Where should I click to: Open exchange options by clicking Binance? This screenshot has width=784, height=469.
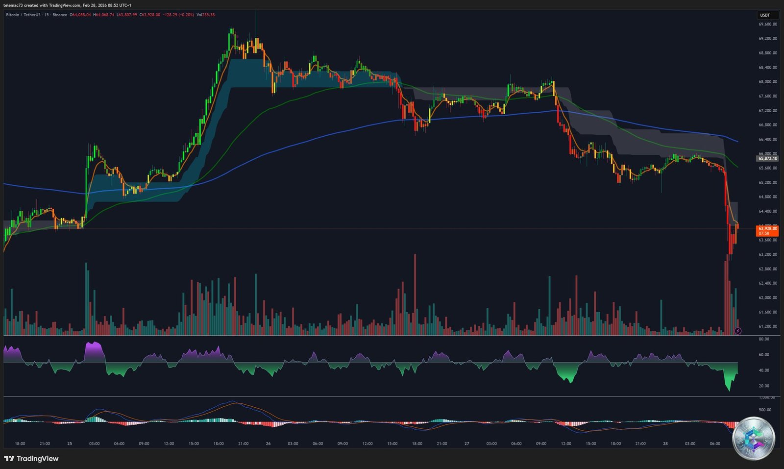(x=59, y=15)
